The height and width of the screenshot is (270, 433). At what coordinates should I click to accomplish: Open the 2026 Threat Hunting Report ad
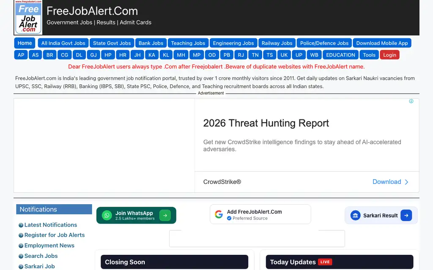[x=266, y=123]
